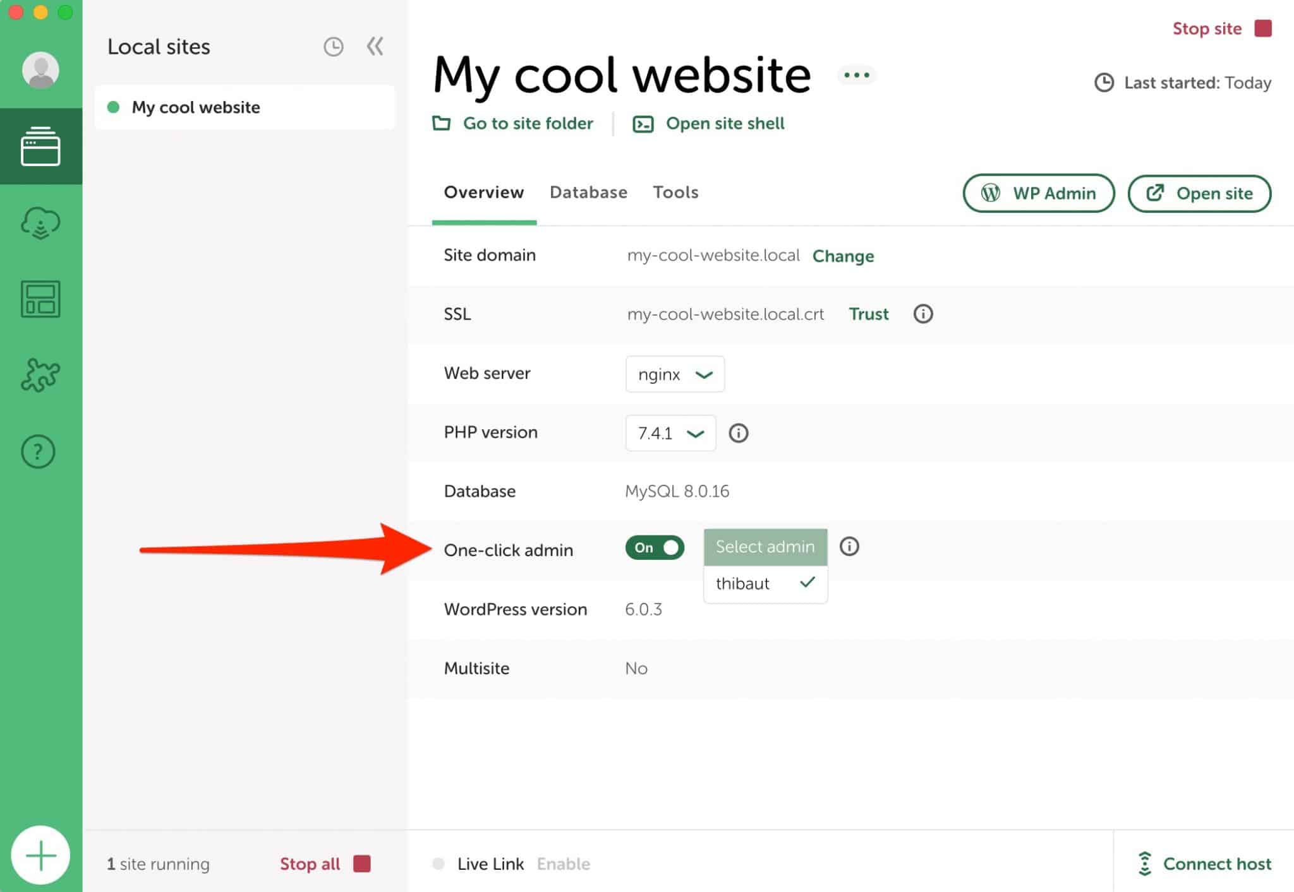The width and height of the screenshot is (1294, 892).
Task: Open Help with the question mark icon
Action: [x=38, y=452]
